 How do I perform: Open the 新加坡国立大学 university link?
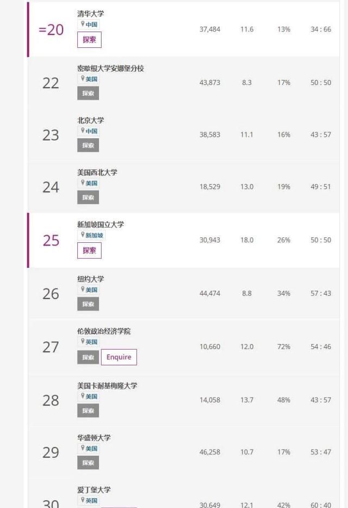100,224
